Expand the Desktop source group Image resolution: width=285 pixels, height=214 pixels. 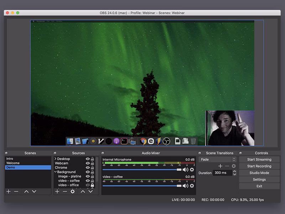coord(56,159)
